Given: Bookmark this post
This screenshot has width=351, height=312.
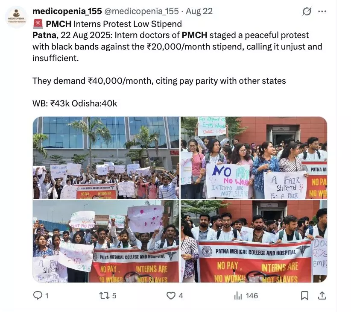Looking at the screenshot, I should pos(304,296).
